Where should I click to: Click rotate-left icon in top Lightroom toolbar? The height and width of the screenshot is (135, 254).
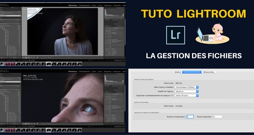(48, 57)
